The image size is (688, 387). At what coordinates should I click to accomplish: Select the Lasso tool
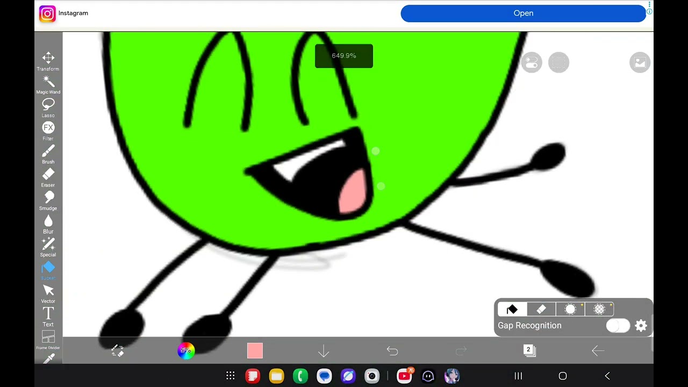[48, 107]
